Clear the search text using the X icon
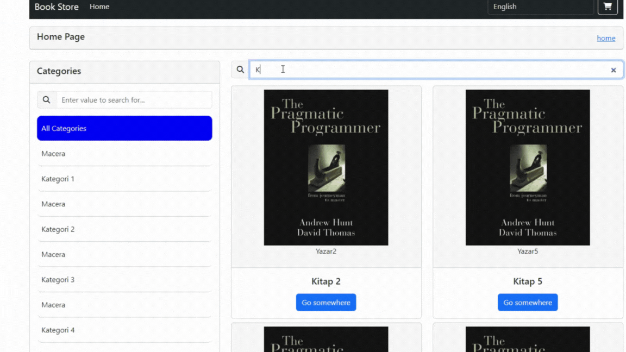This screenshot has width=626, height=352. point(614,70)
